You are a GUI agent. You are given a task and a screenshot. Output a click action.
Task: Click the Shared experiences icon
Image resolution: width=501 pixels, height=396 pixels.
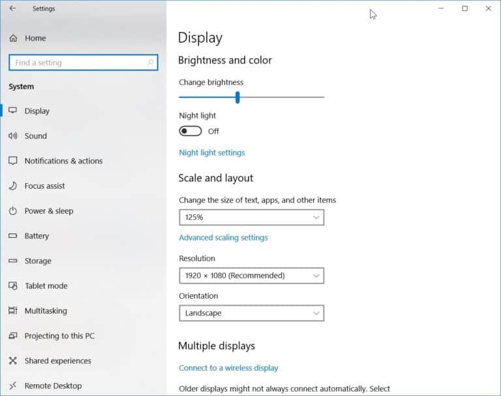[x=13, y=361]
